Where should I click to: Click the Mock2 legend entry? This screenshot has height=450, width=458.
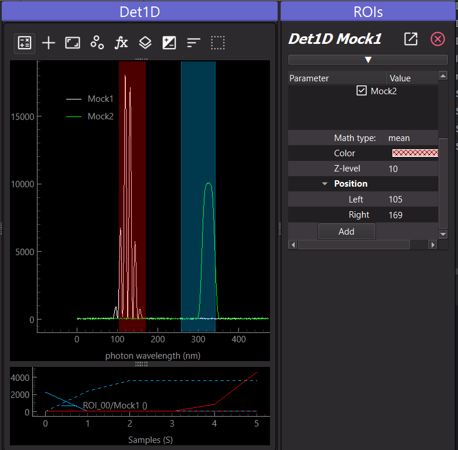pos(90,116)
